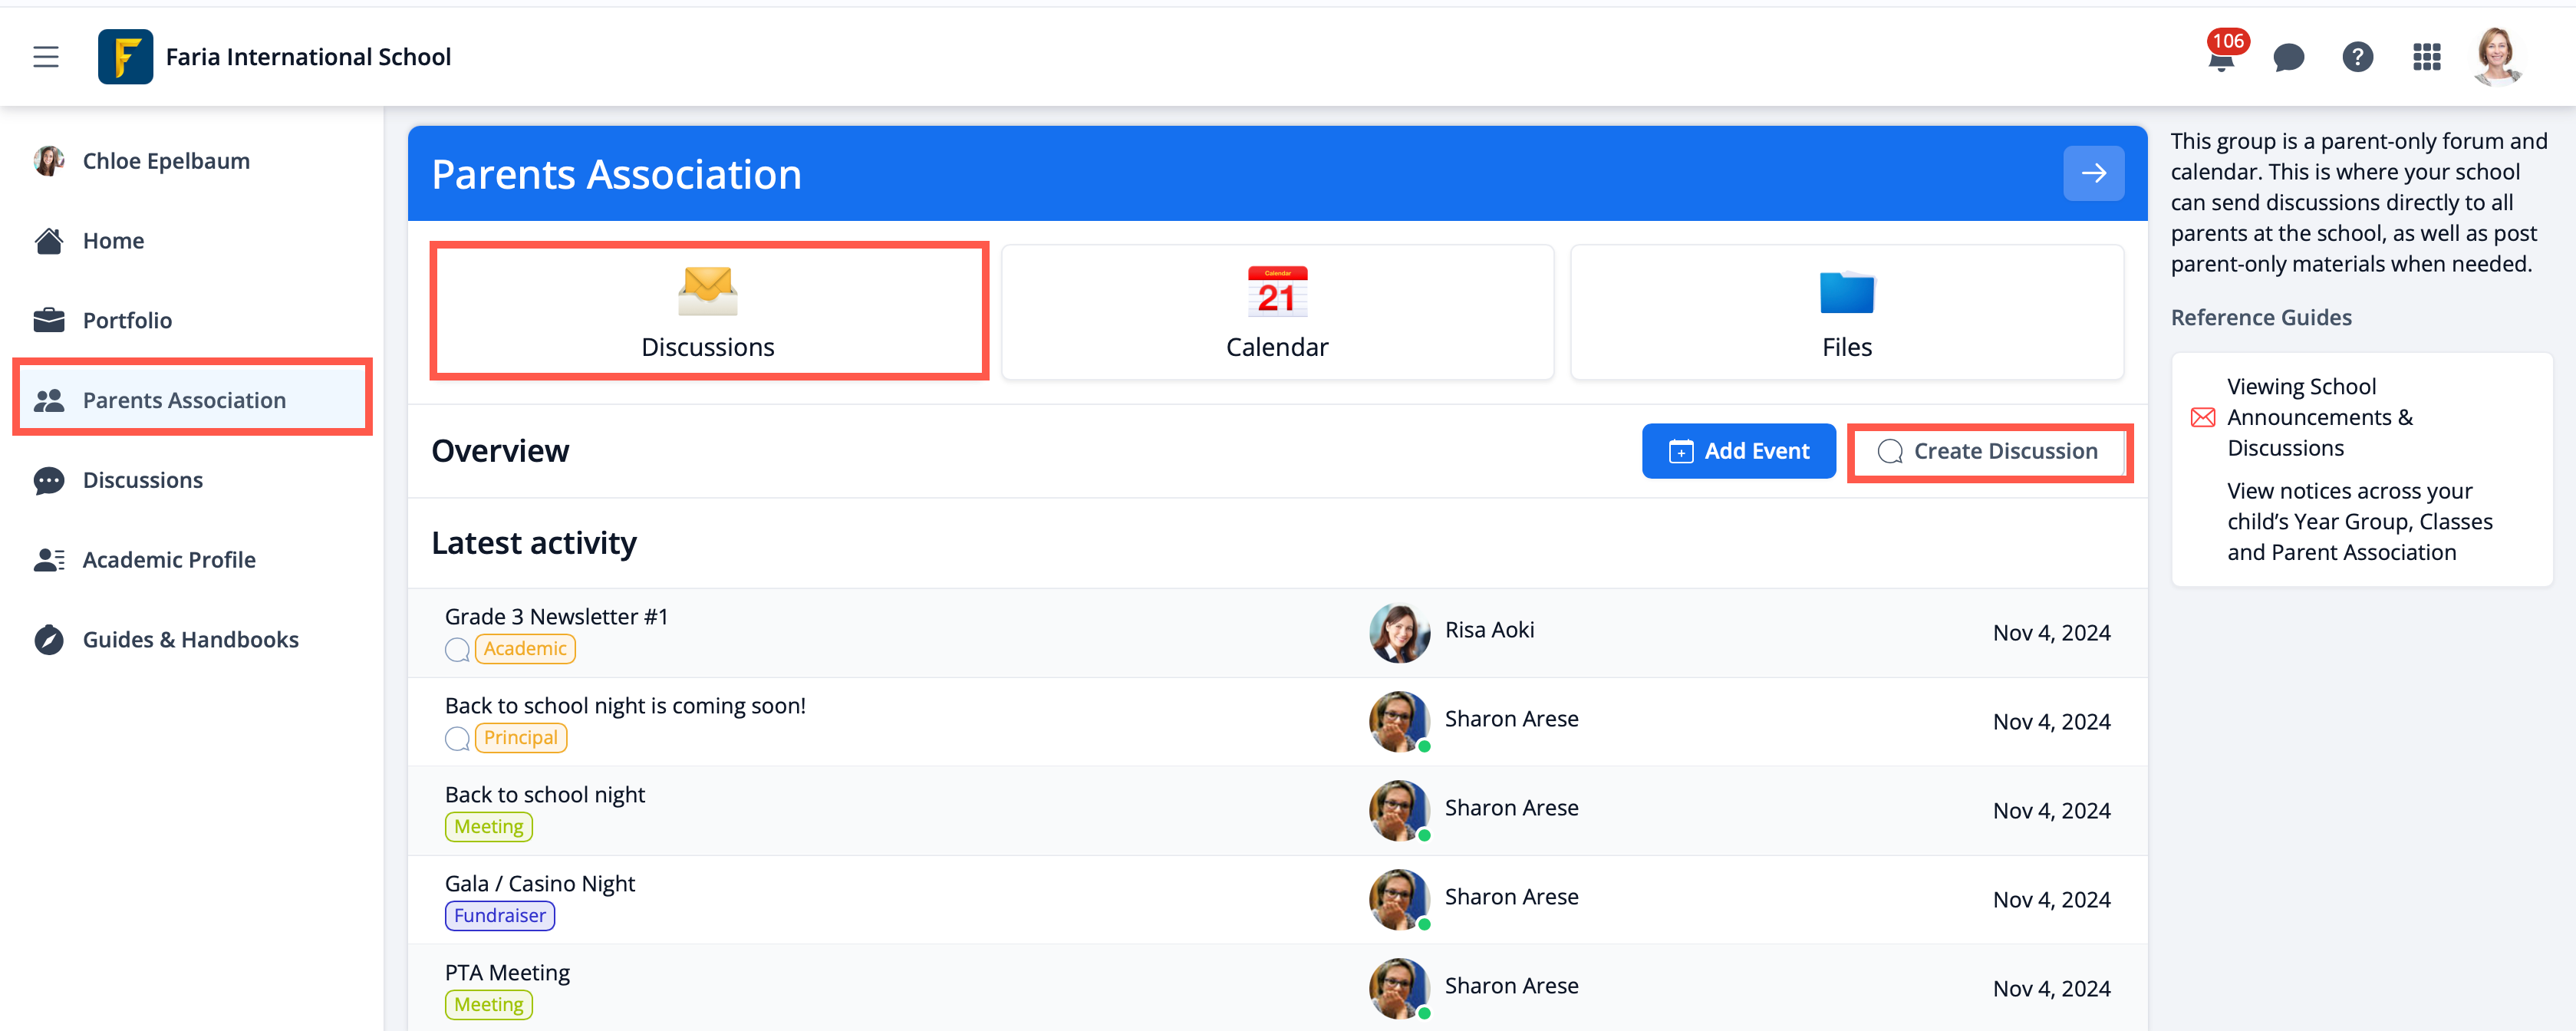Open Viewing School Announcements & Discussions guide
This screenshot has width=2576, height=1031.
pos(2319,417)
